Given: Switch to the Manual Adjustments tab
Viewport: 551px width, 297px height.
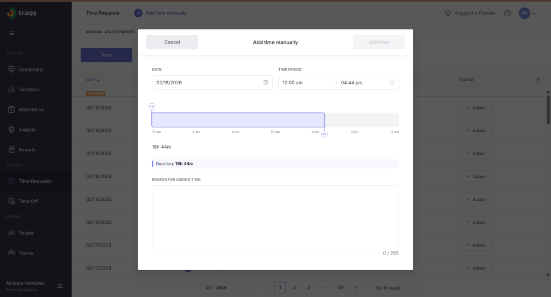Looking at the screenshot, I should pos(110,32).
